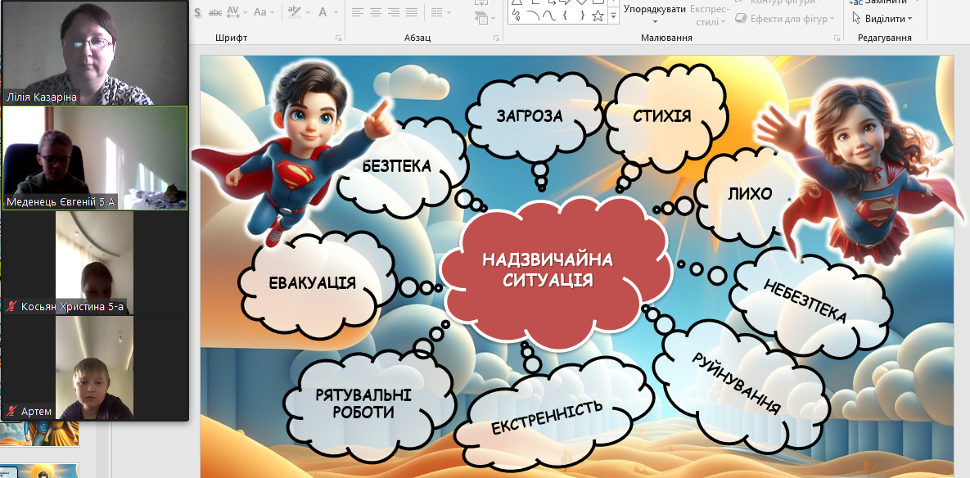
Task: Align text to the right
Action: tap(394, 11)
